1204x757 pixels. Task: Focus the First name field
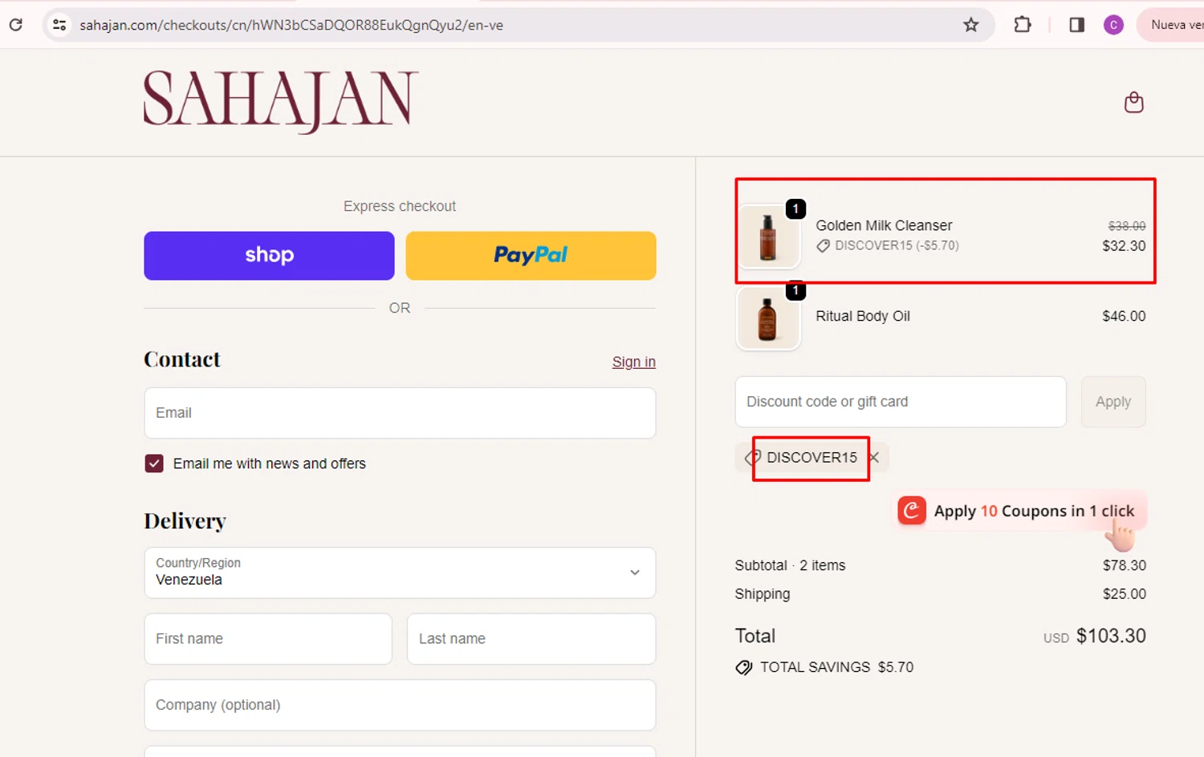coord(268,639)
